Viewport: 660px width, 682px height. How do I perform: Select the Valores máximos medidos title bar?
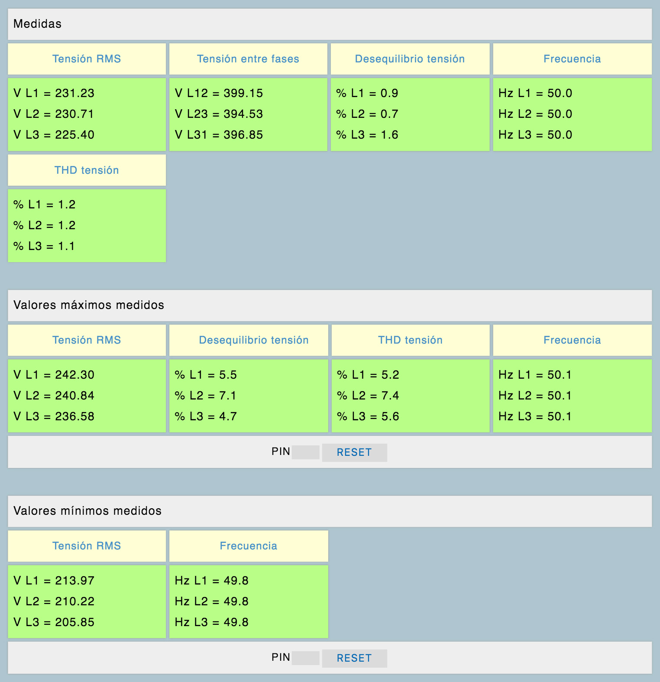pyautogui.click(x=330, y=305)
